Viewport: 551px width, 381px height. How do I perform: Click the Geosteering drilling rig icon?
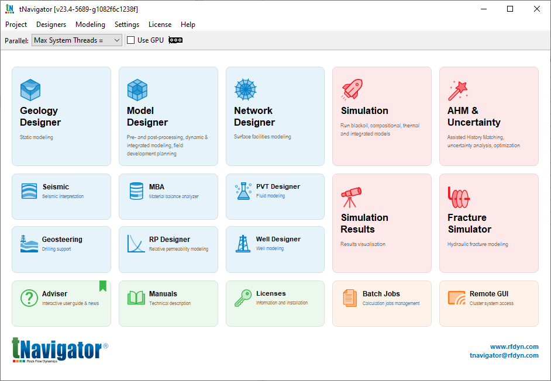[x=29, y=243]
